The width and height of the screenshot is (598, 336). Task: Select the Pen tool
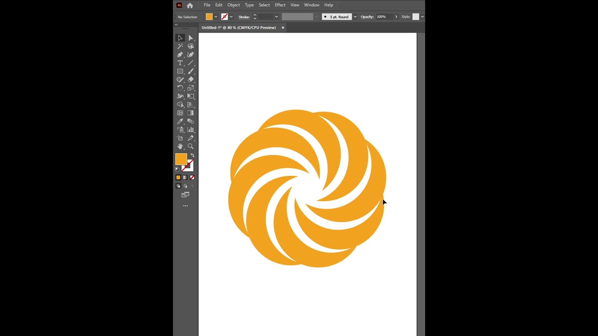[180, 55]
